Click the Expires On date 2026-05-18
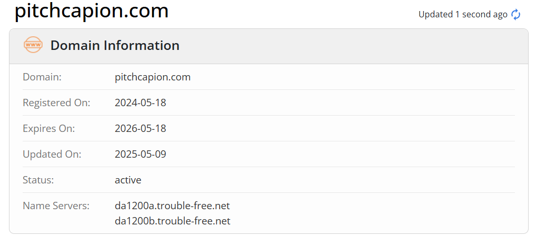 pyautogui.click(x=140, y=129)
